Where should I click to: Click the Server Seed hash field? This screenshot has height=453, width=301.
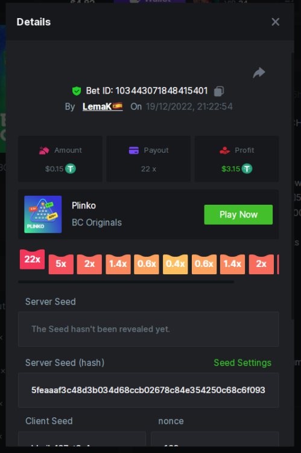(x=148, y=390)
